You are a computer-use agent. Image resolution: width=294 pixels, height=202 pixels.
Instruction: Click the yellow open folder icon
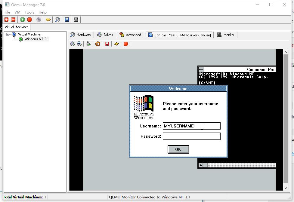[x=48, y=20]
